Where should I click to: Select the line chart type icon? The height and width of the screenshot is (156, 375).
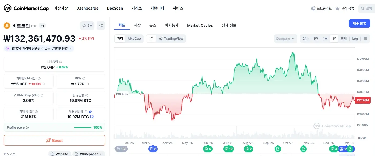151,38
